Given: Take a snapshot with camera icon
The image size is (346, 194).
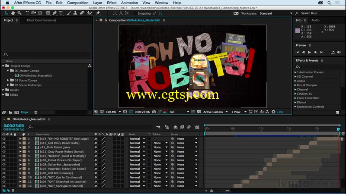Looking at the screenshot, I should [154, 112].
